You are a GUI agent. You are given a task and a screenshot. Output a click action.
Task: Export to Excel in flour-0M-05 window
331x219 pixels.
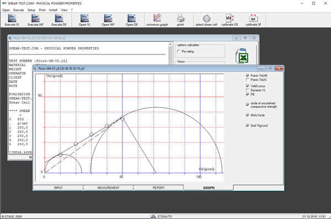pos(242,56)
